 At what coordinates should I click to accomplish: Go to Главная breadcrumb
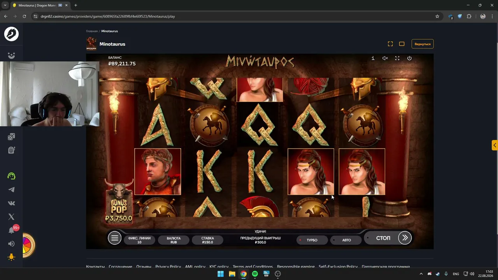point(92,31)
